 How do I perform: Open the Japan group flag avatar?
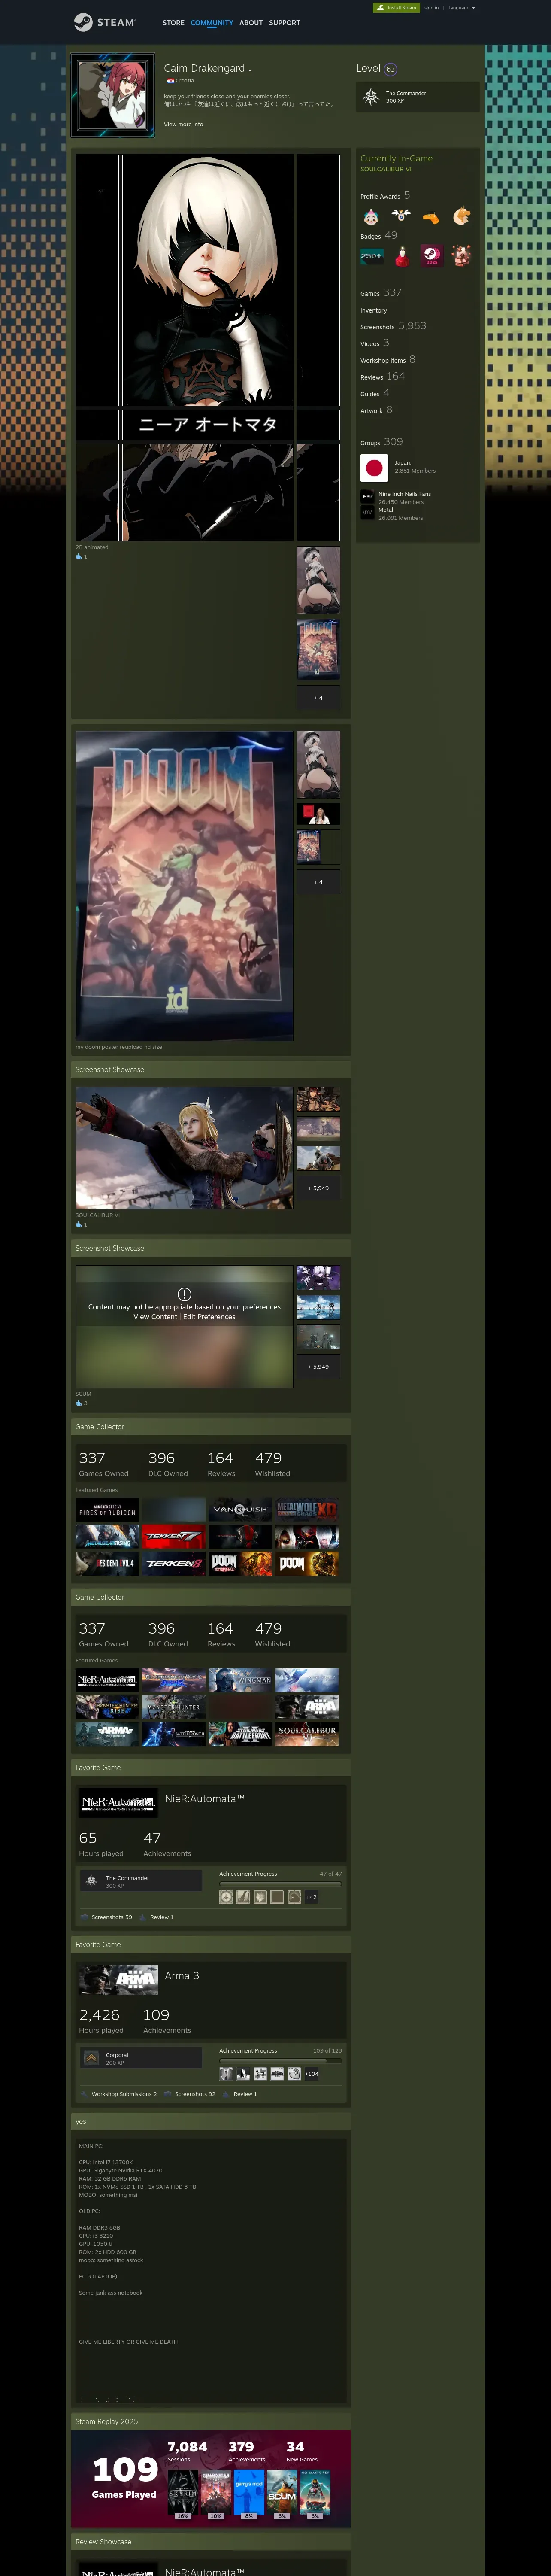pyautogui.click(x=374, y=467)
